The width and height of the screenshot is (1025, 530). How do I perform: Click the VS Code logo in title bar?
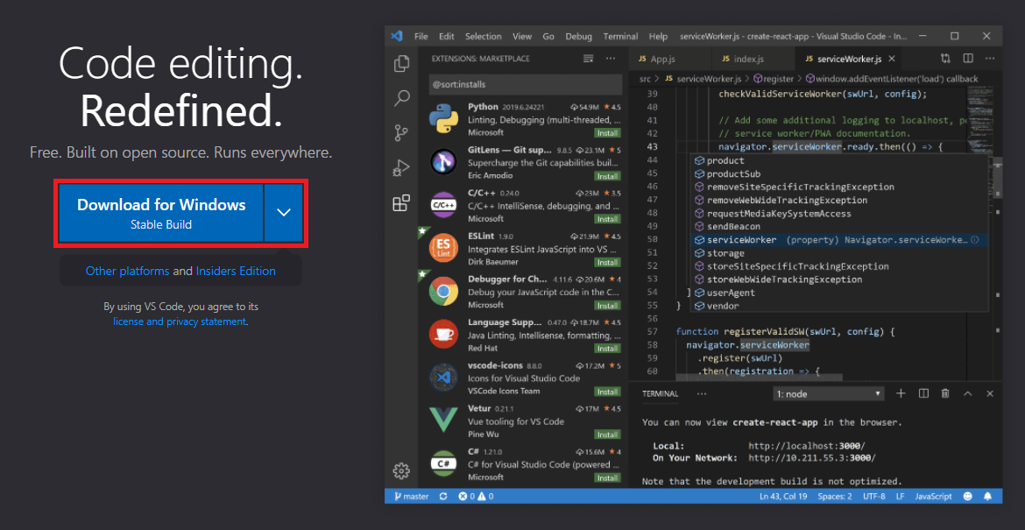pyautogui.click(x=396, y=36)
